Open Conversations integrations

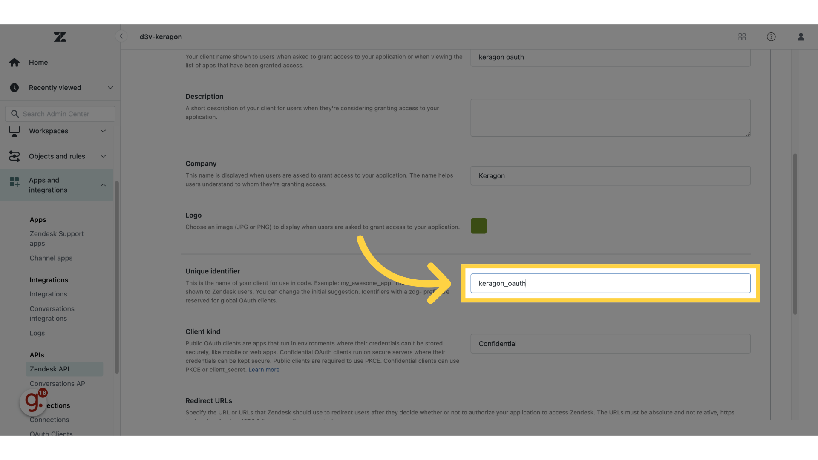coord(52,314)
